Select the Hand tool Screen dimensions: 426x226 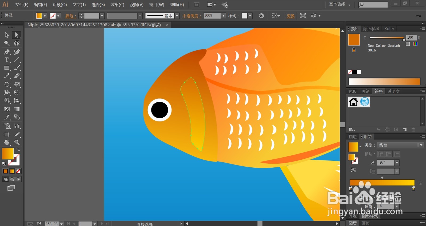(x=7, y=142)
